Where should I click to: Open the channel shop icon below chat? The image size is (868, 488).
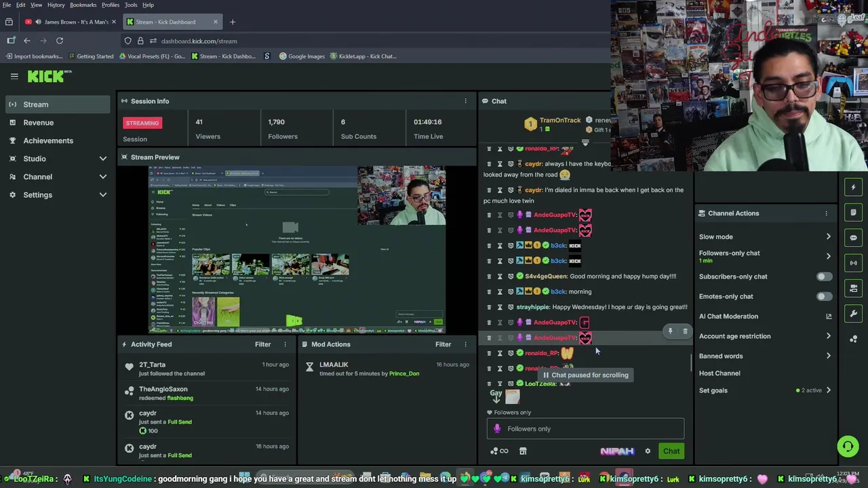[x=523, y=451]
